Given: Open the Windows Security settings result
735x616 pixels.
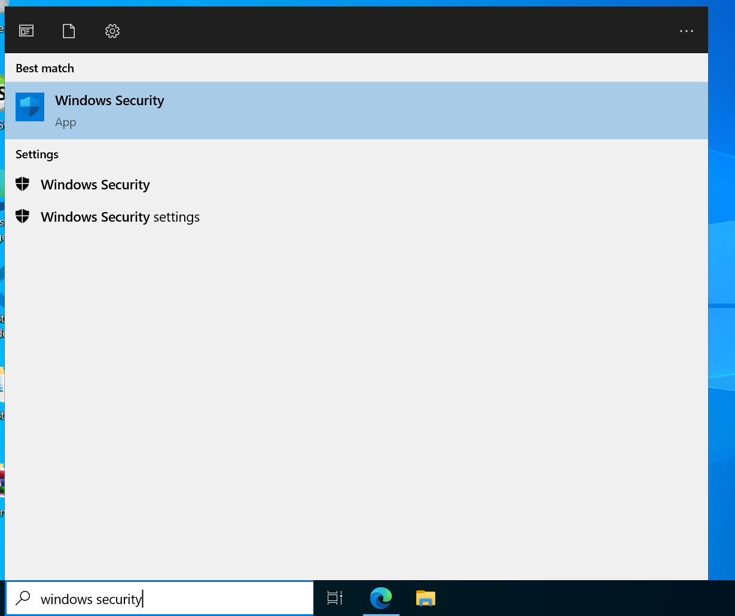Looking at the screenshot, I should [356, 217].
